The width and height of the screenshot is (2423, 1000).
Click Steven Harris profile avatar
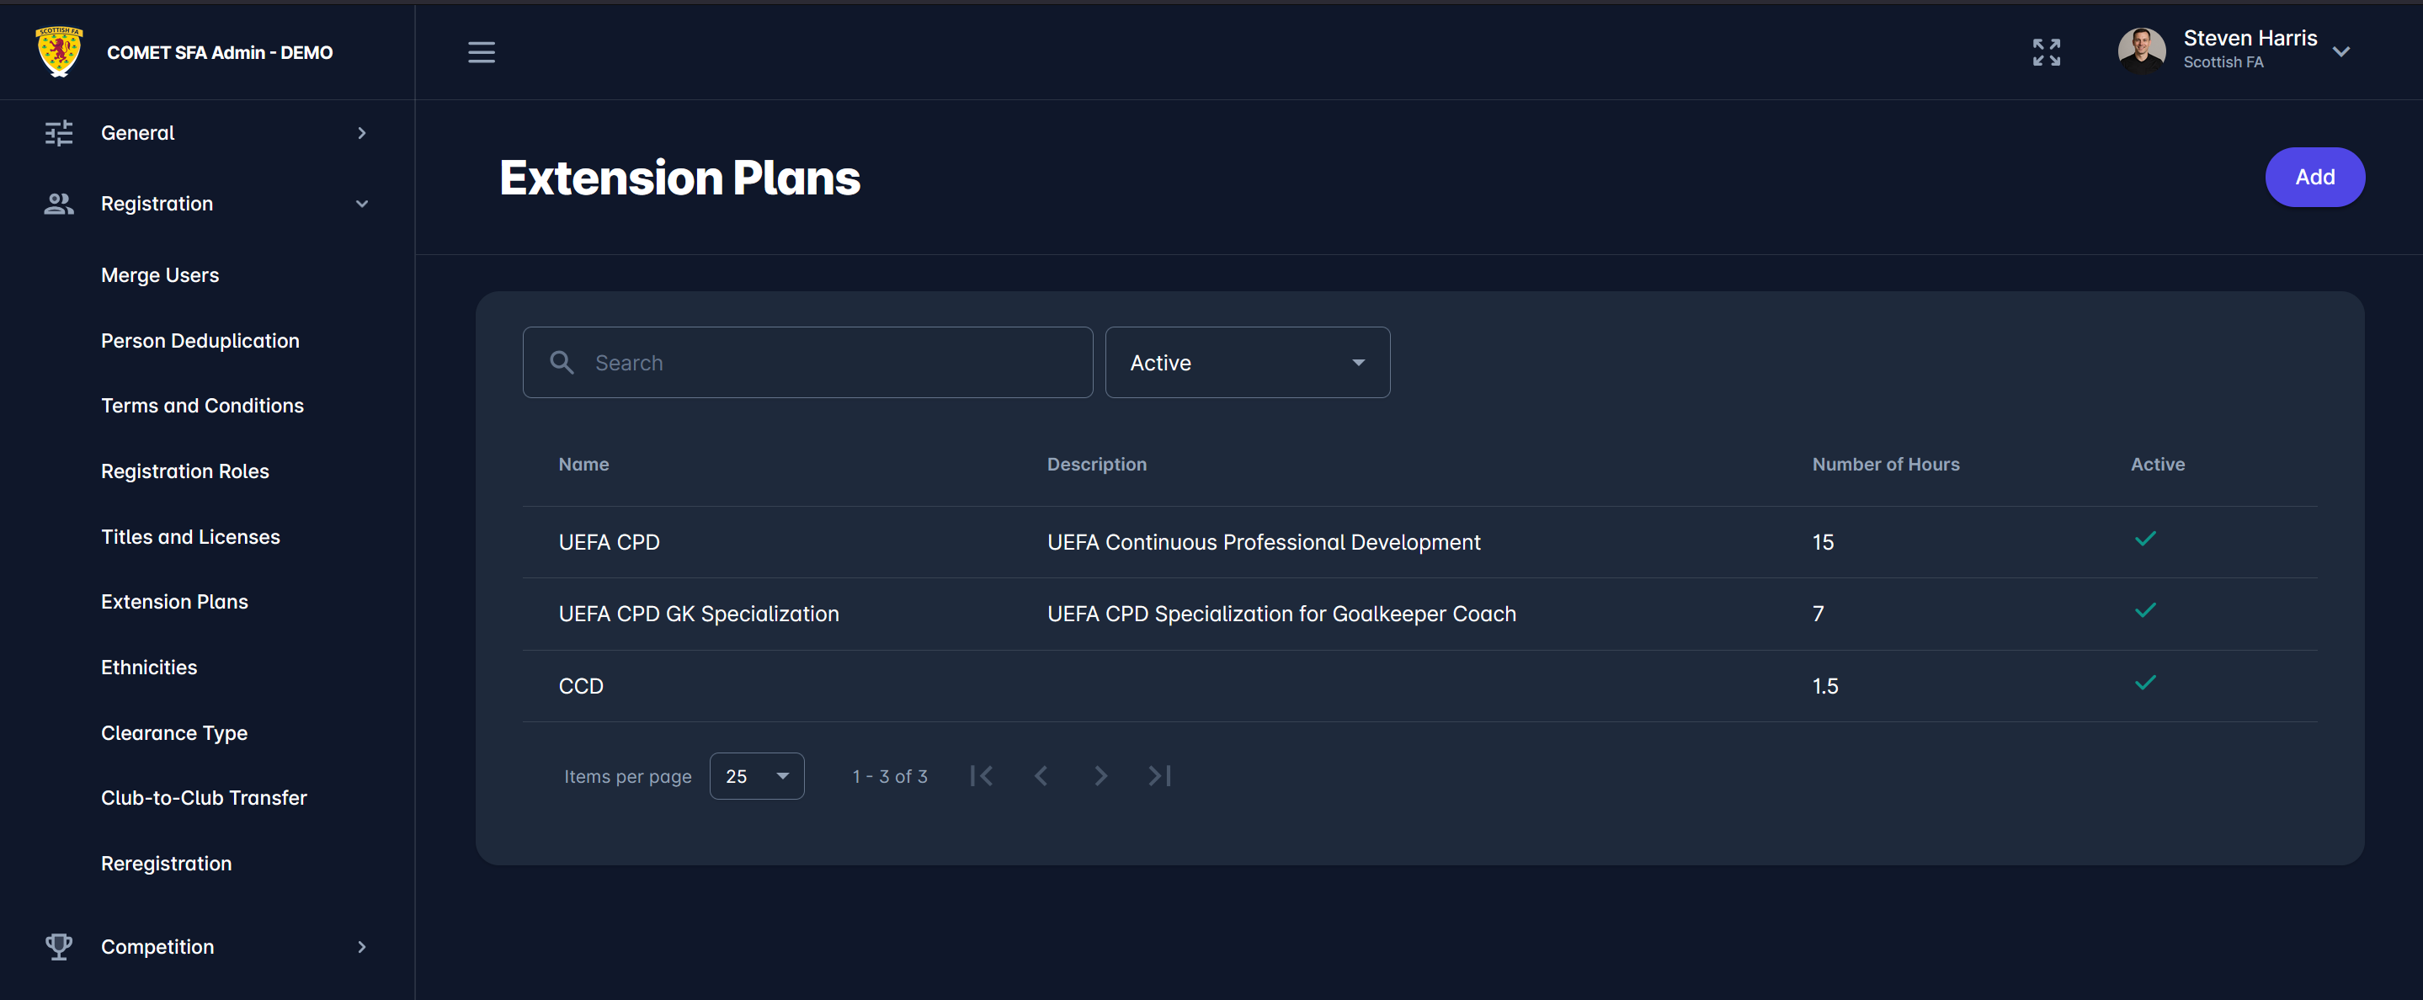tap(2141, 51)
